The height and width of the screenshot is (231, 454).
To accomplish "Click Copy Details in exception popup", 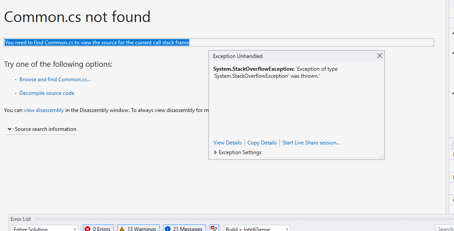I will coord(262,142).
